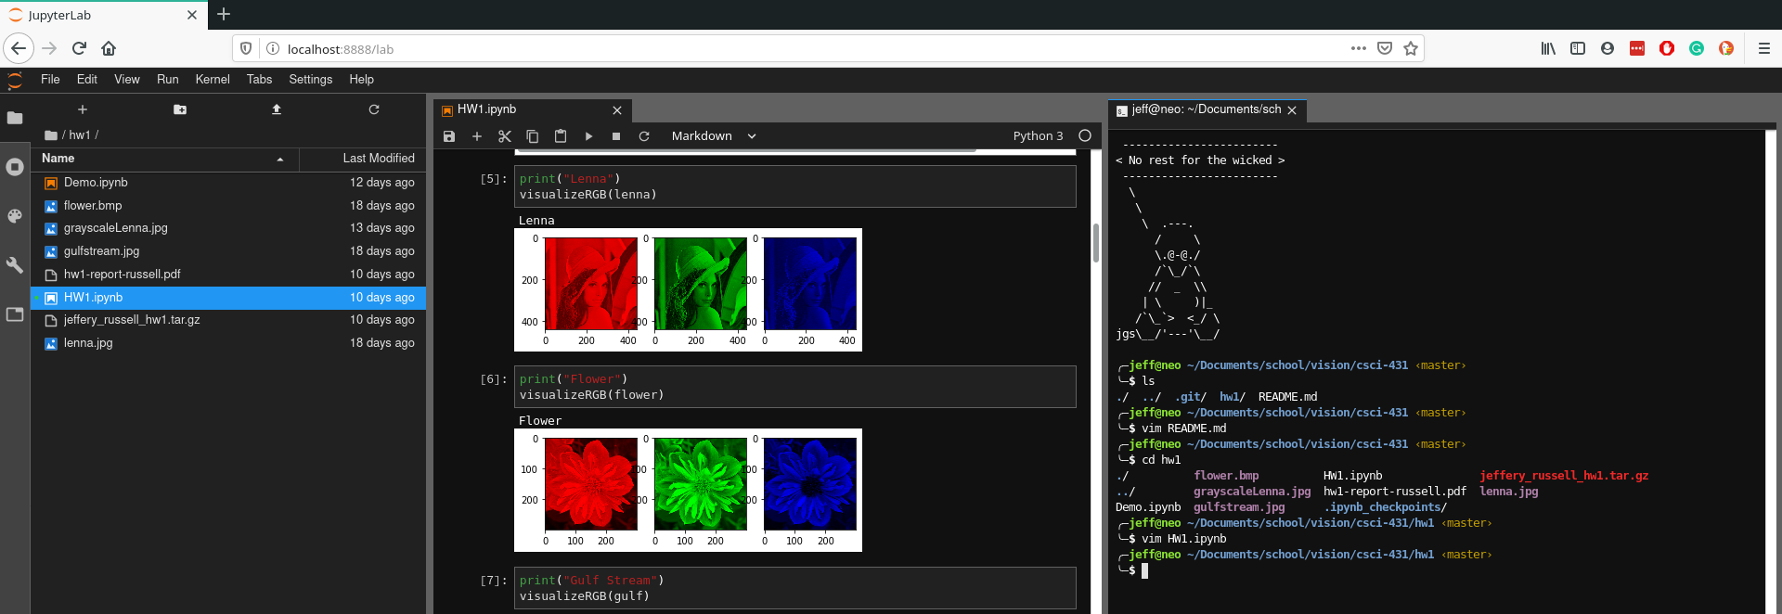Insert a cell below with plus icon
1782x614 pixels.
477,136
